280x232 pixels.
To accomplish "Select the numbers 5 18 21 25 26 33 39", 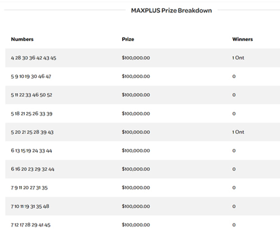I will click(32, 114).
